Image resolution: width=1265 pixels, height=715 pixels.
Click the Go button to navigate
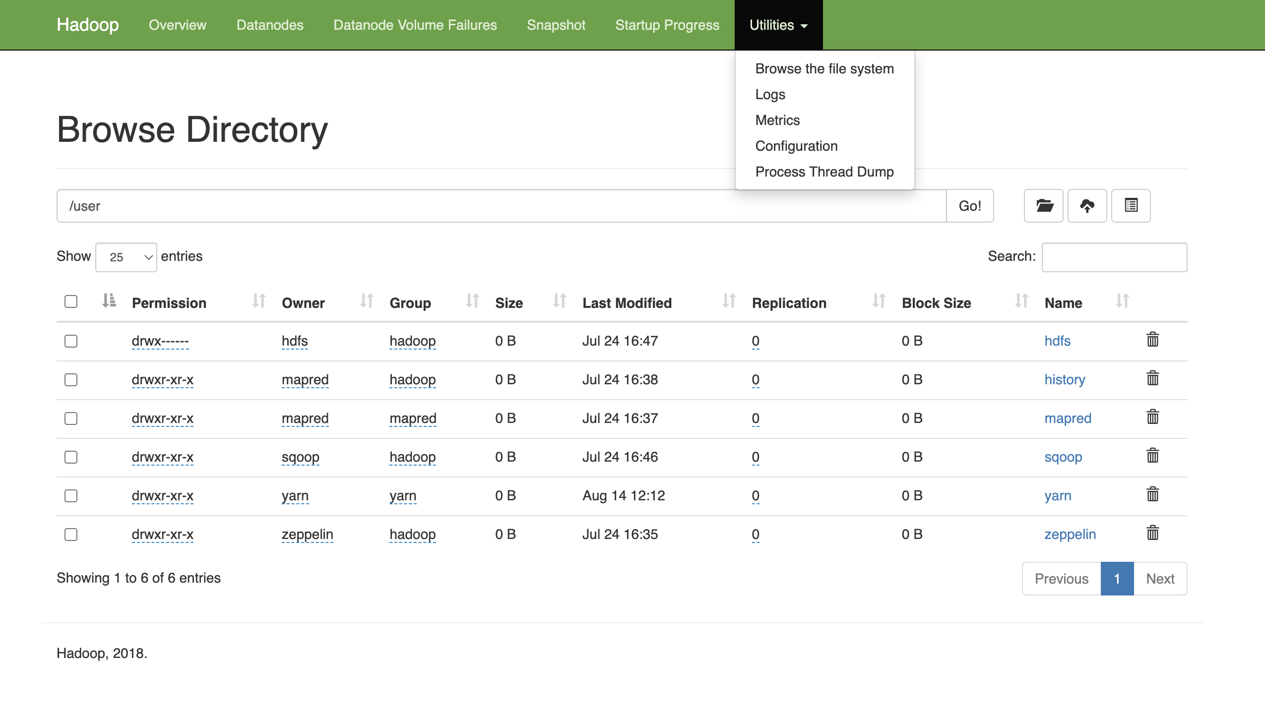pos(970,206)
